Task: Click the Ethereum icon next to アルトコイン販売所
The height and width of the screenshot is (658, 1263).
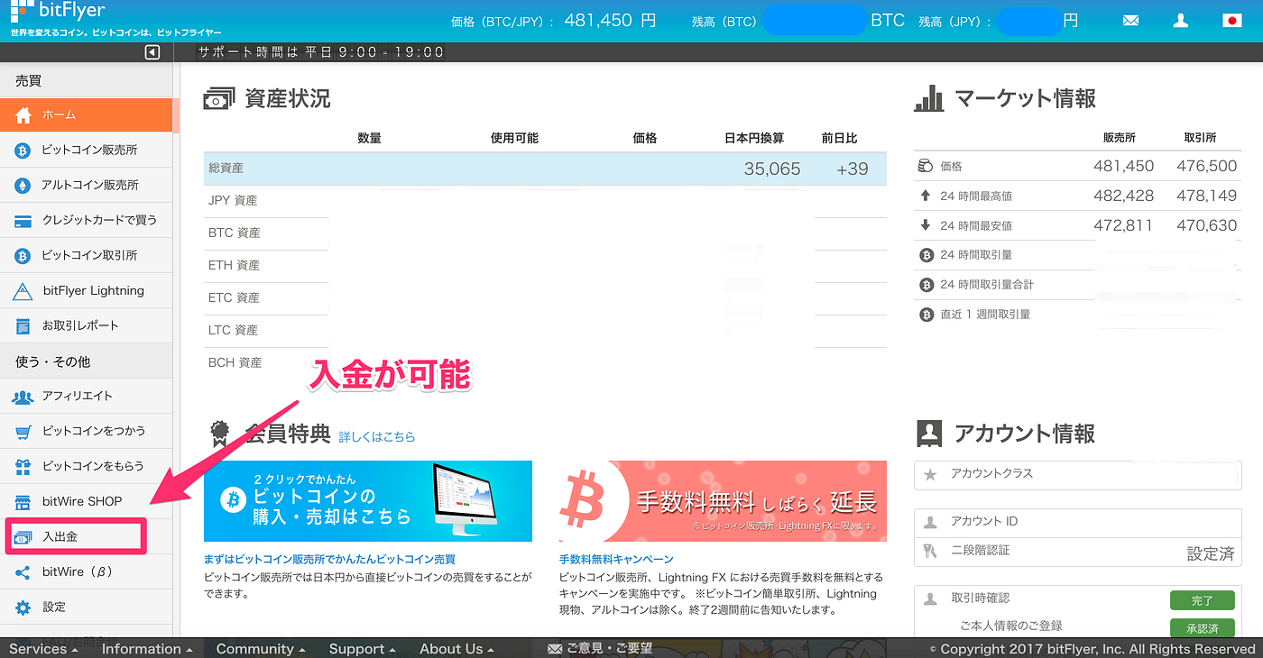Action: [23, 186]
